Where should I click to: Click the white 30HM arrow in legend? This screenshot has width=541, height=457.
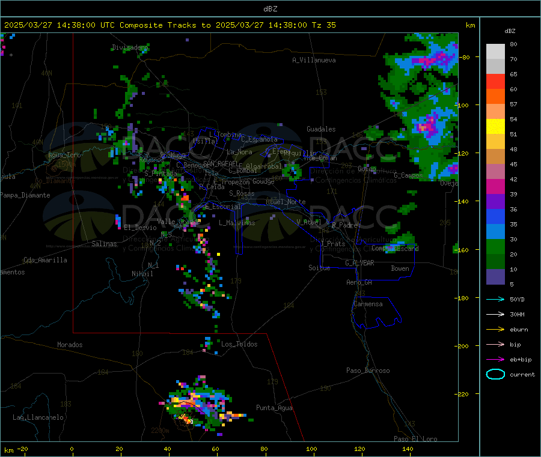[495, 314]
